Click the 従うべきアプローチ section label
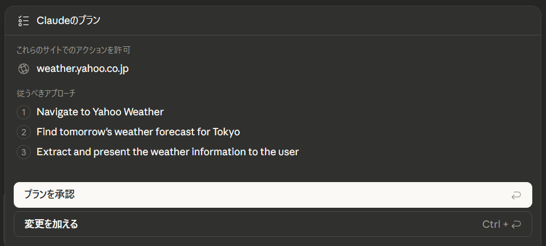Image resolution: width=546 pixels, height=246 pixels. click(46, 92)
